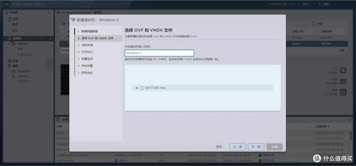Click the win11-64.ova file name
Viewport: 356px width, 166px height.
pyautogui.click(x=155, y=88)
